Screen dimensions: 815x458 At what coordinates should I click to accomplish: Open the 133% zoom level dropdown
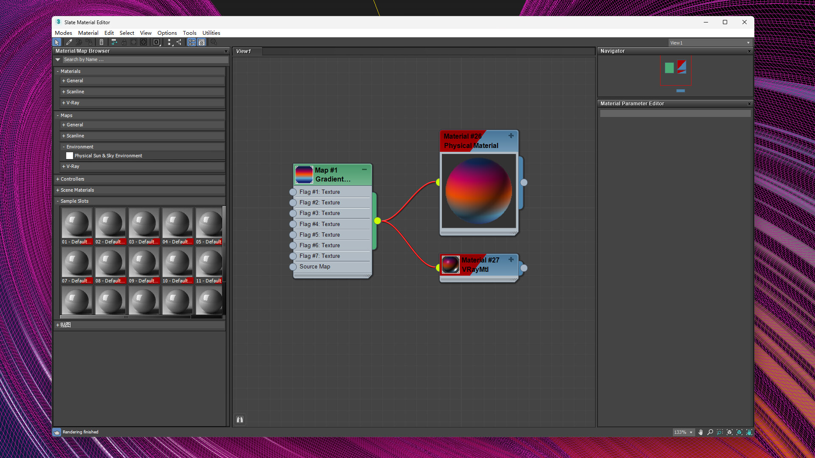point(684,432)
